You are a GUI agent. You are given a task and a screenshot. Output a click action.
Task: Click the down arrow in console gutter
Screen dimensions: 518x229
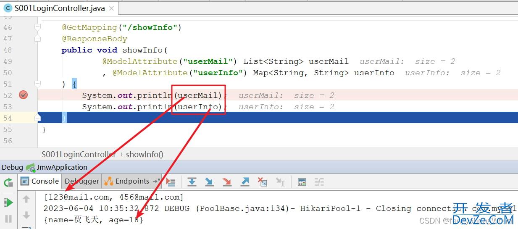point(26,215)
